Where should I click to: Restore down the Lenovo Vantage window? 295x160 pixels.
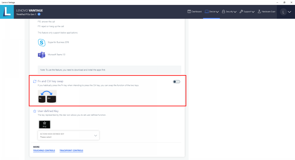point(284,2)
